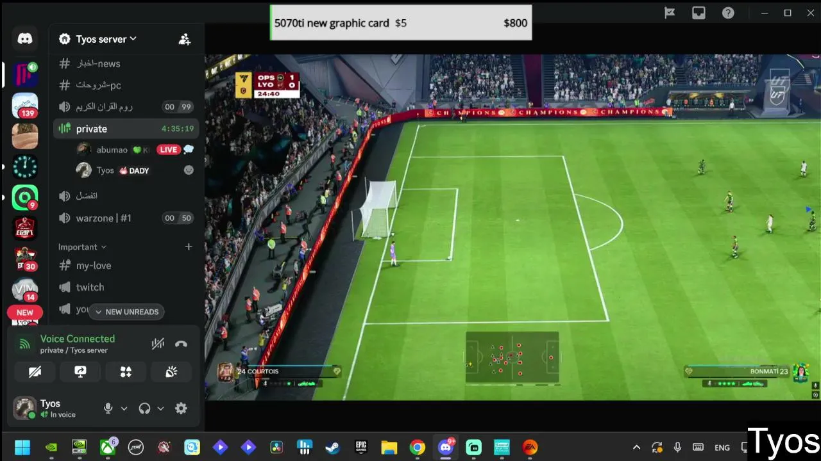Select the active server with speaker badge

[25, 75]
